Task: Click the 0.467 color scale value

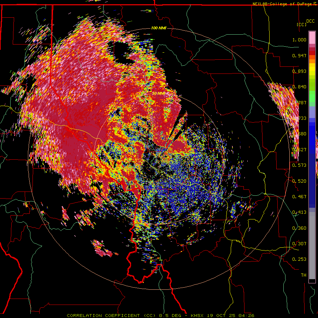Action: 299,196
